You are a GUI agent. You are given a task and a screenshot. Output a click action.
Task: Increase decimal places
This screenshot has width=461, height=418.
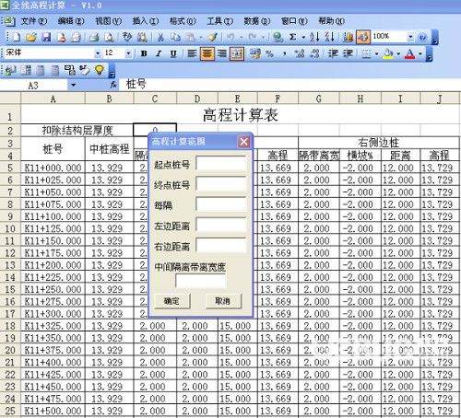coord(300,54)
